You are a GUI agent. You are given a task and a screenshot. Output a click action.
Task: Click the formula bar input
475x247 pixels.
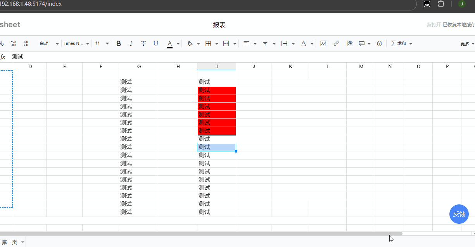tap(242, 57)
